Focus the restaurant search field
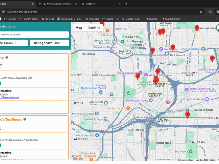The width and height of the screenshot is (219, 164). [34, 34]
